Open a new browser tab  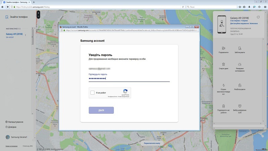[x=34, y=2]
